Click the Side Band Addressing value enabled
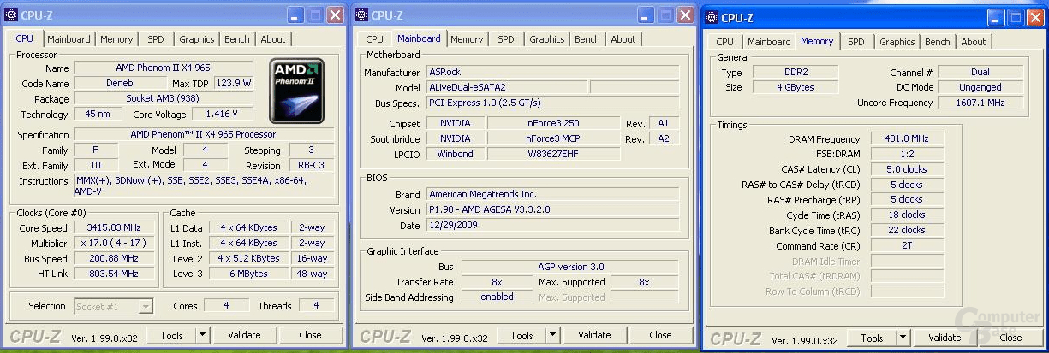 498,297
